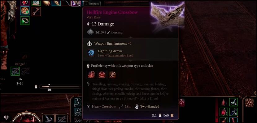Select the dimmed second ranged weapon slot
The image size is (257, 123).
tap(25, 71)
